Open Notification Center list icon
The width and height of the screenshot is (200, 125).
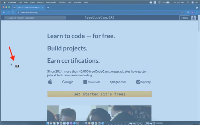coord(197,2)
